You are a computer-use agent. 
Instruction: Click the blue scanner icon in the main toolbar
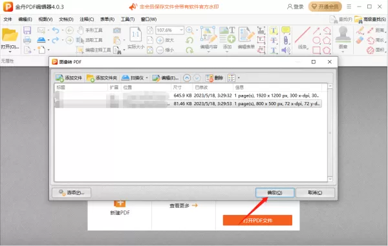(41, 40)
